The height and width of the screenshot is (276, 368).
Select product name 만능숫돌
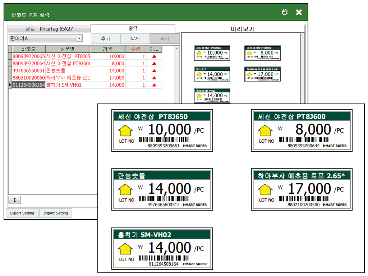tap(68, 71)
